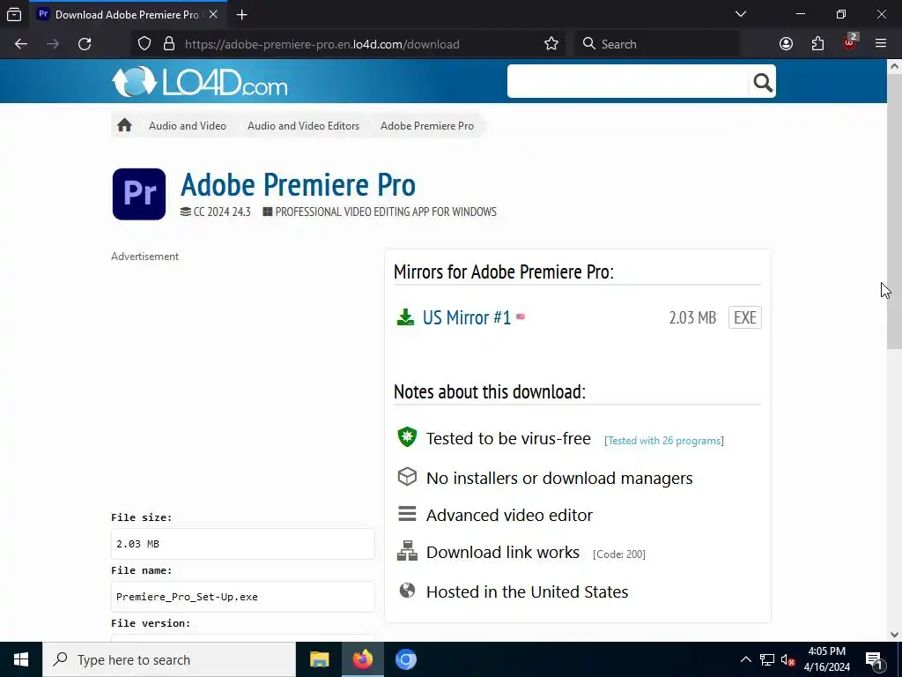The height and width of the screenshot is (677, 902).
Task: Open a new tab with plus button
Action: (242, 15)
